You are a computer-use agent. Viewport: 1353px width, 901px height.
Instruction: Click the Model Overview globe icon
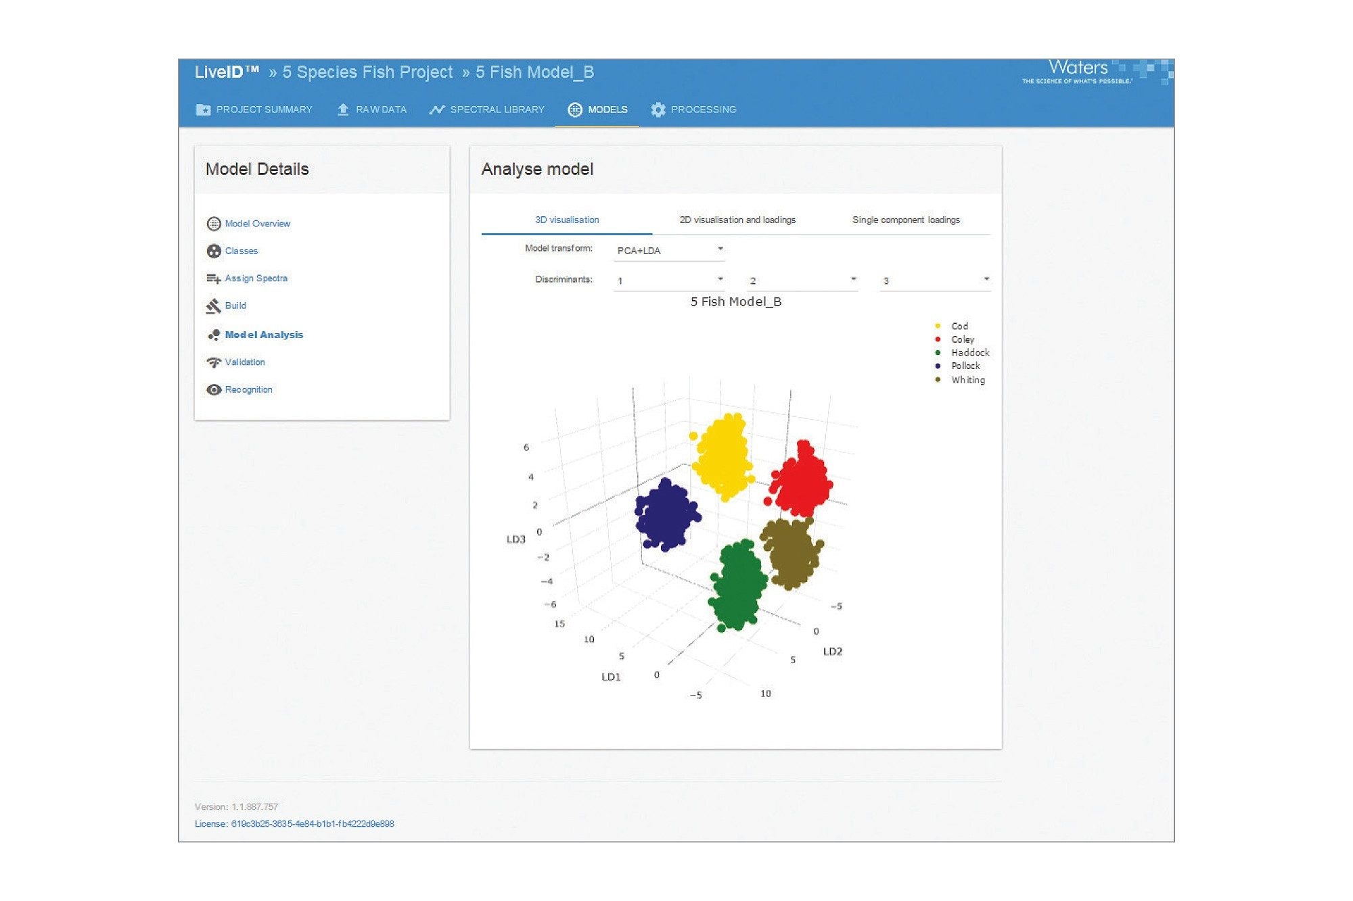tap(214, 224)
